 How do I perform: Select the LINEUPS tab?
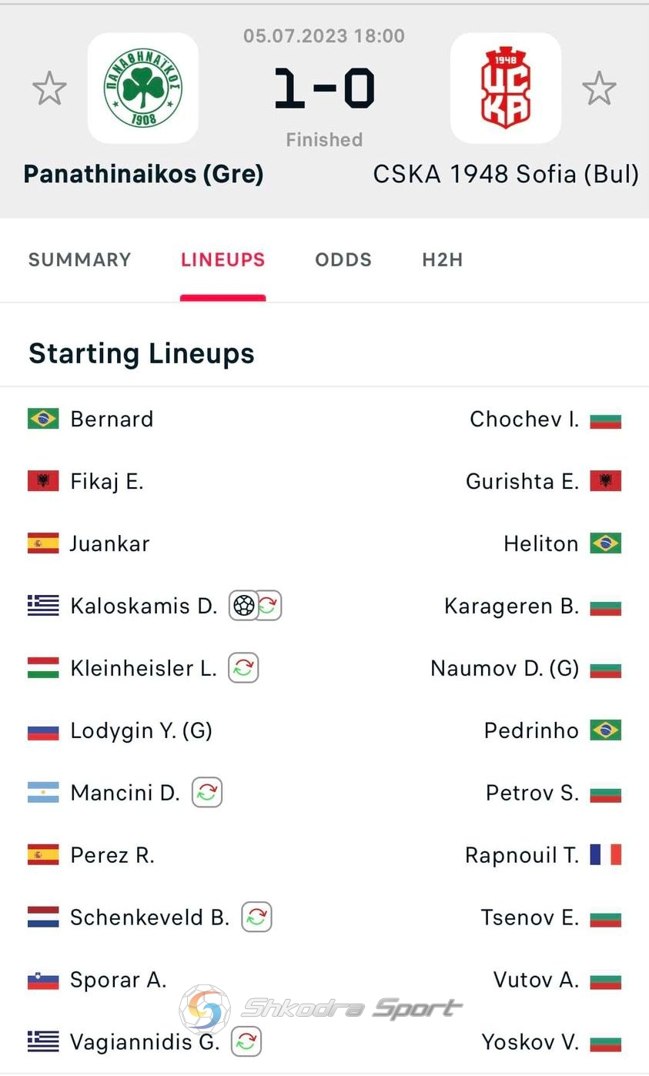coord(223,260)
